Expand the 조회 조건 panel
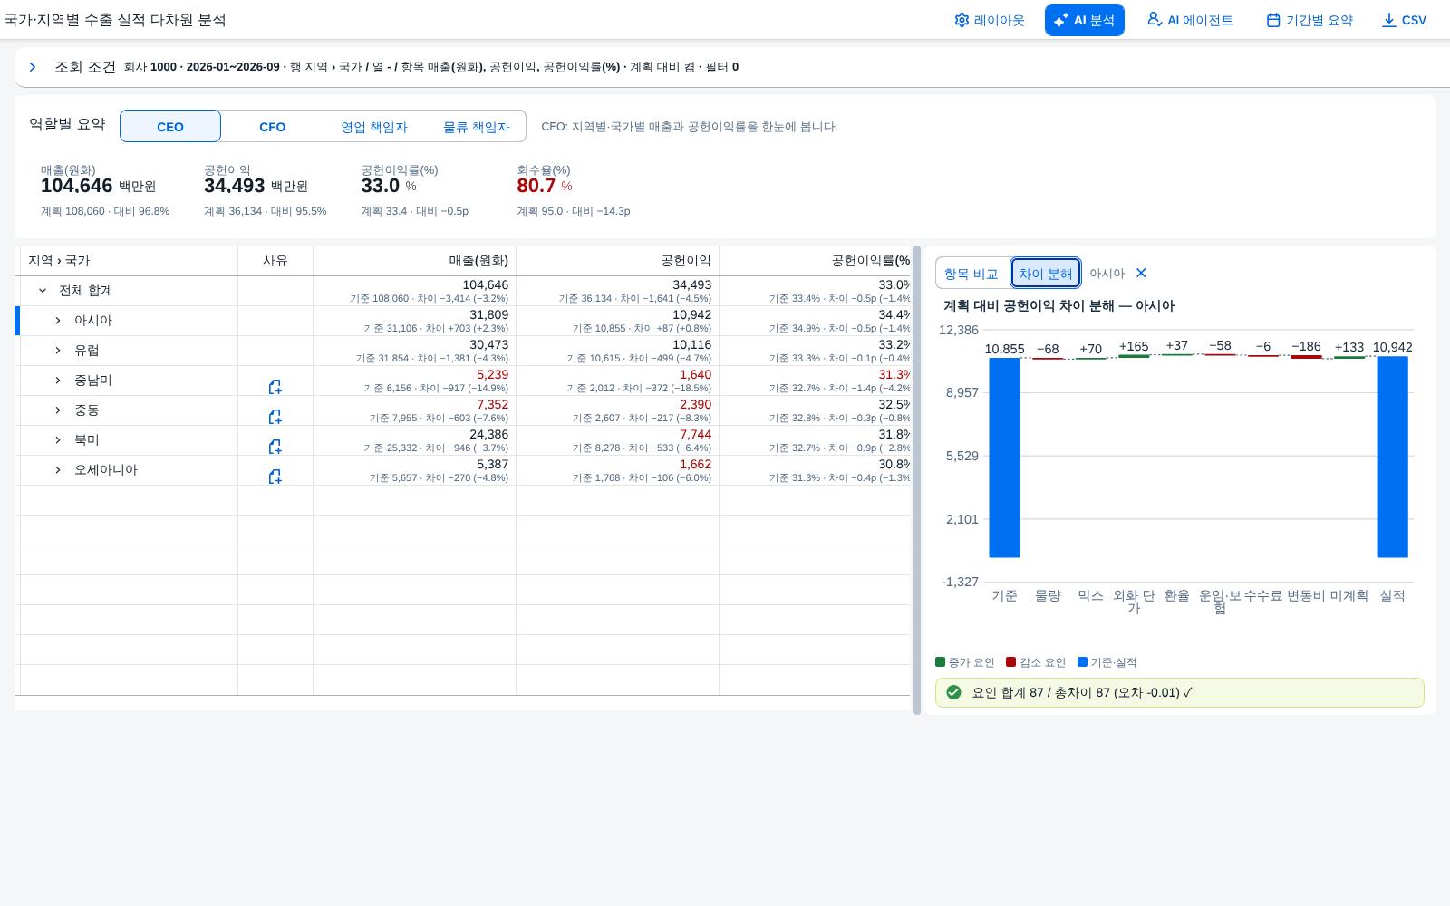 point(33,67)
